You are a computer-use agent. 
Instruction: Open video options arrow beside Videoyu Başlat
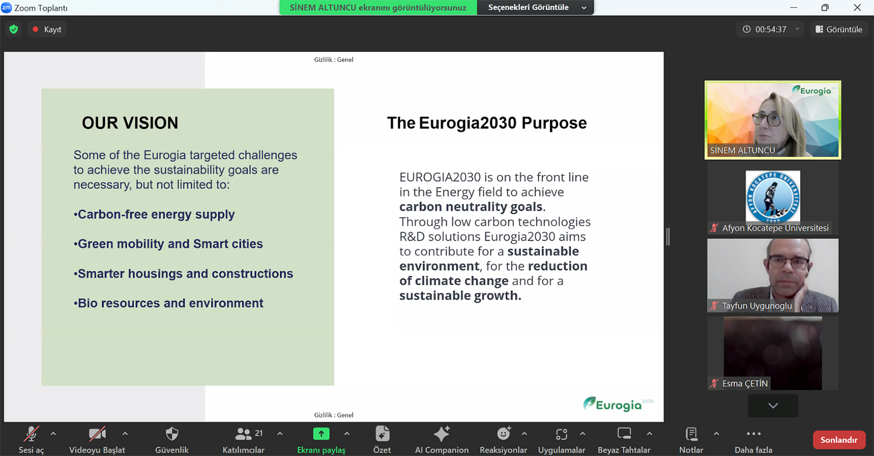tap(125, 434)
